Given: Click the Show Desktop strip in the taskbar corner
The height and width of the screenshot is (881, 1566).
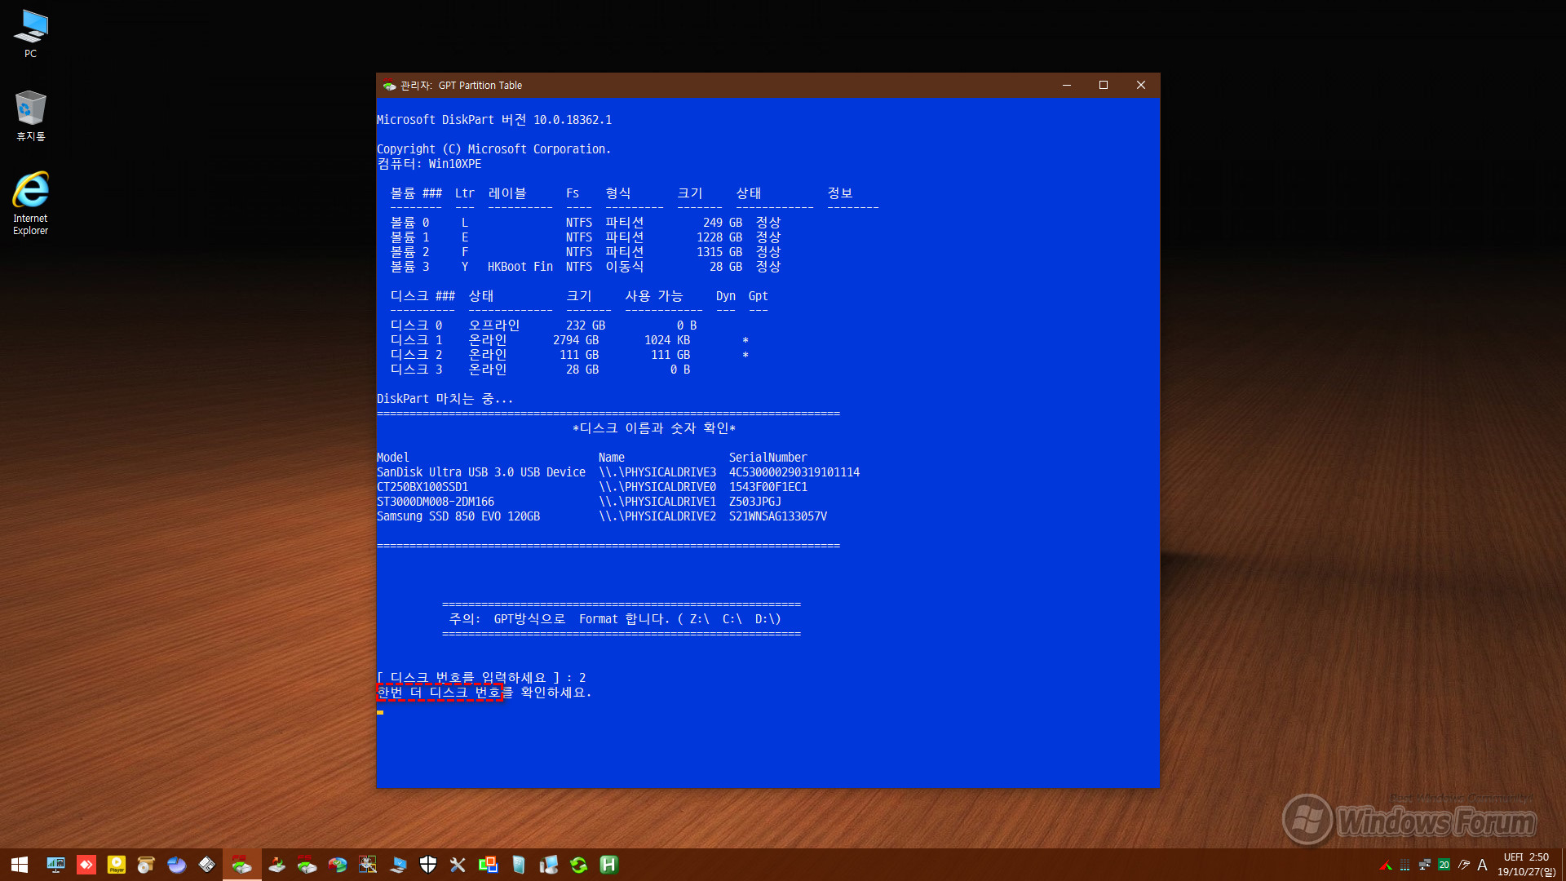Looking at the screenshot, I should click(1563, 865).
